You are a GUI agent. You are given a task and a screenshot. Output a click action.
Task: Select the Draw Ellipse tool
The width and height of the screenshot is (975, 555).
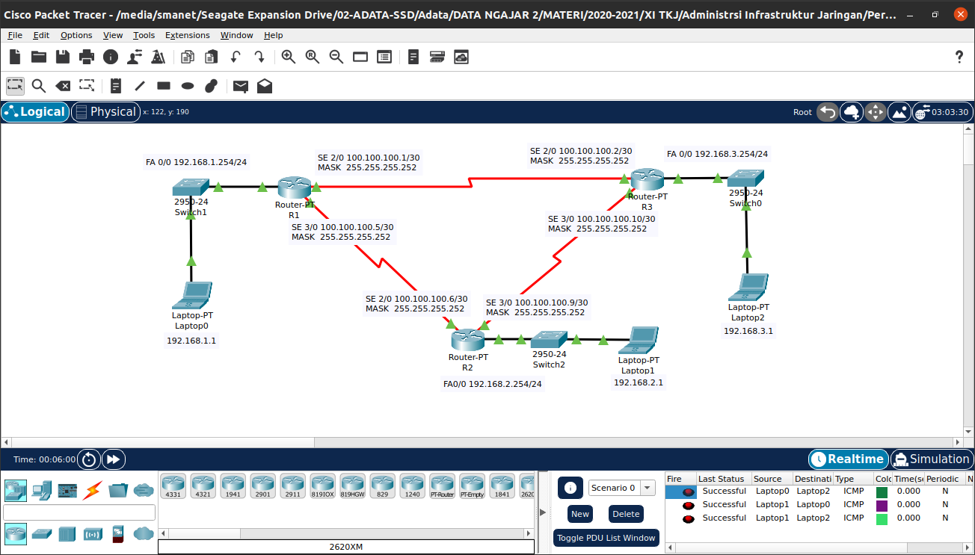click(x=188, y=86)
